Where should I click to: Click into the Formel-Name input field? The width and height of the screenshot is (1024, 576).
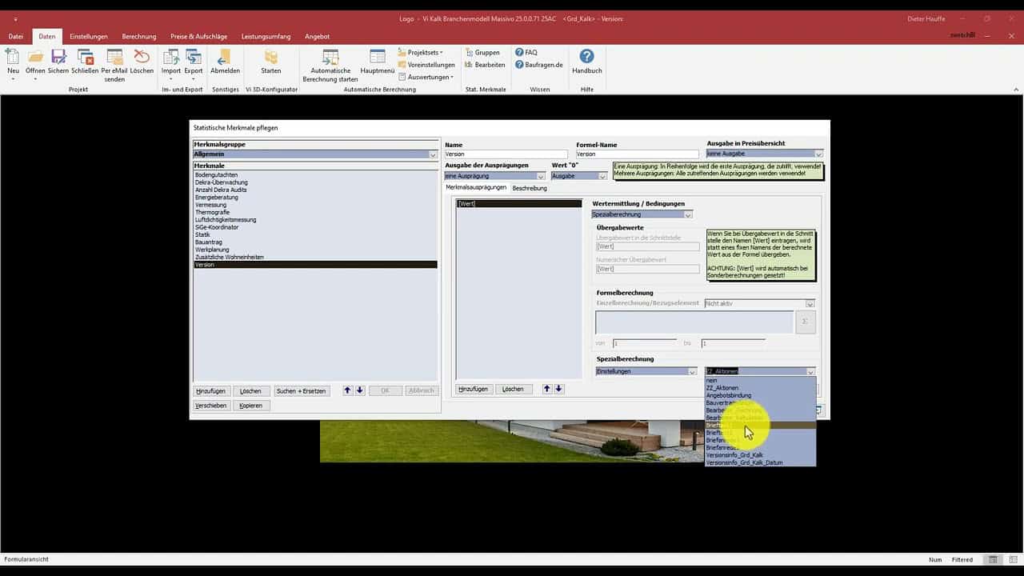pos(637,154)
